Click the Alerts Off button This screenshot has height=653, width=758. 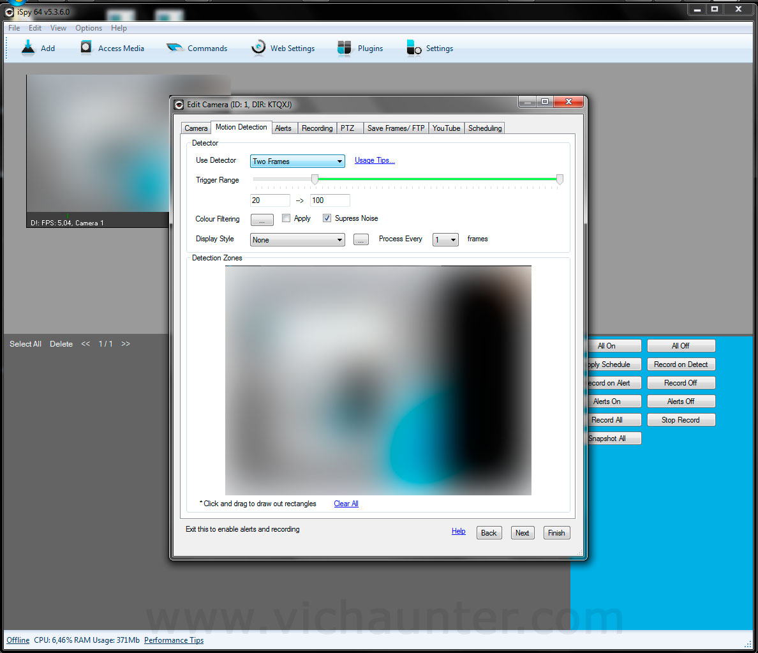[681, 402]
